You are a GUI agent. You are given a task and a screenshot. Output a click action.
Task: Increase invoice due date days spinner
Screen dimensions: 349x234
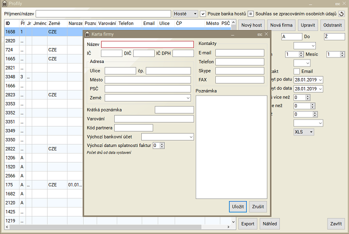(162, 144)
